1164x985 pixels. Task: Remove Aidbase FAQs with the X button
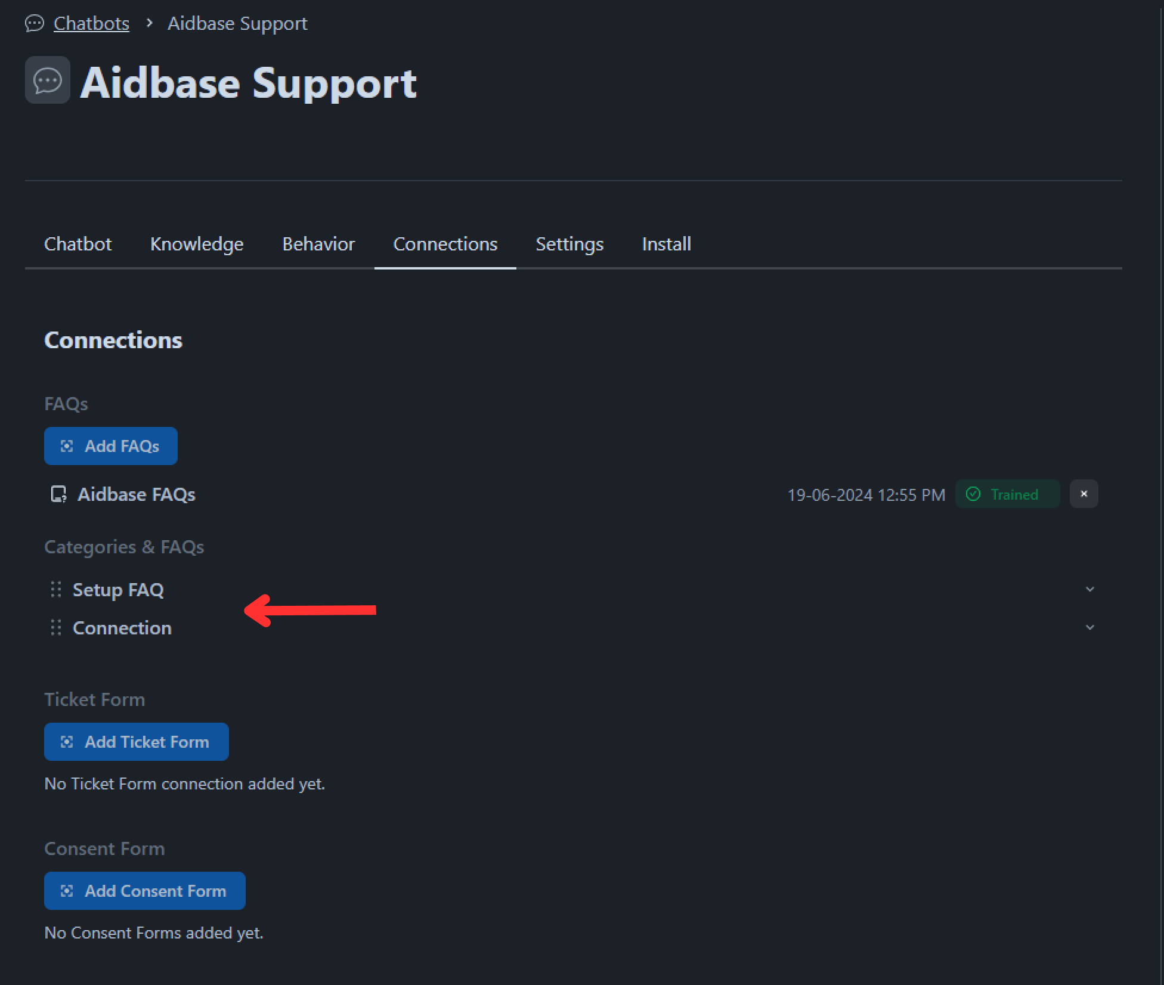tap(1083, 494)
